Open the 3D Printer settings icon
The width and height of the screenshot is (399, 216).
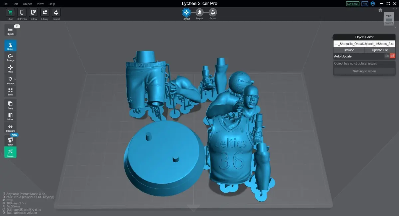point(22,13)
